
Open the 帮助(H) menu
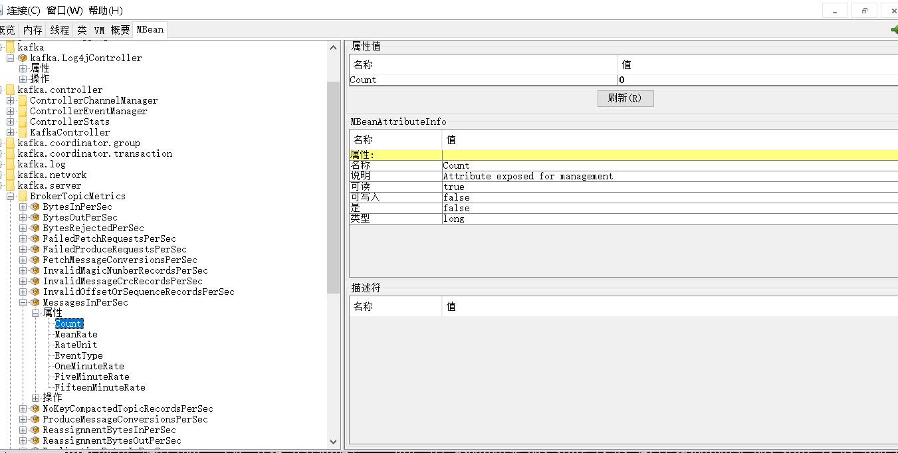tap(105, 11)
